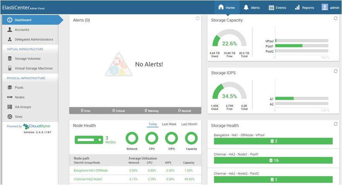Open Storage Volumes in sidebar
Screen dimensions: 342x185
(x=27, y=59)
